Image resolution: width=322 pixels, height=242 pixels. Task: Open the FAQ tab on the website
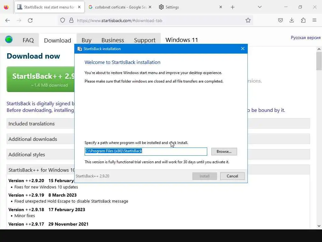click(x=28, y=40)
